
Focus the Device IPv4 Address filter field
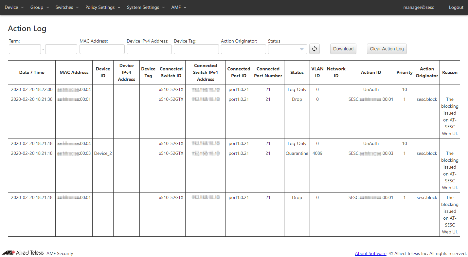point(149,49)
